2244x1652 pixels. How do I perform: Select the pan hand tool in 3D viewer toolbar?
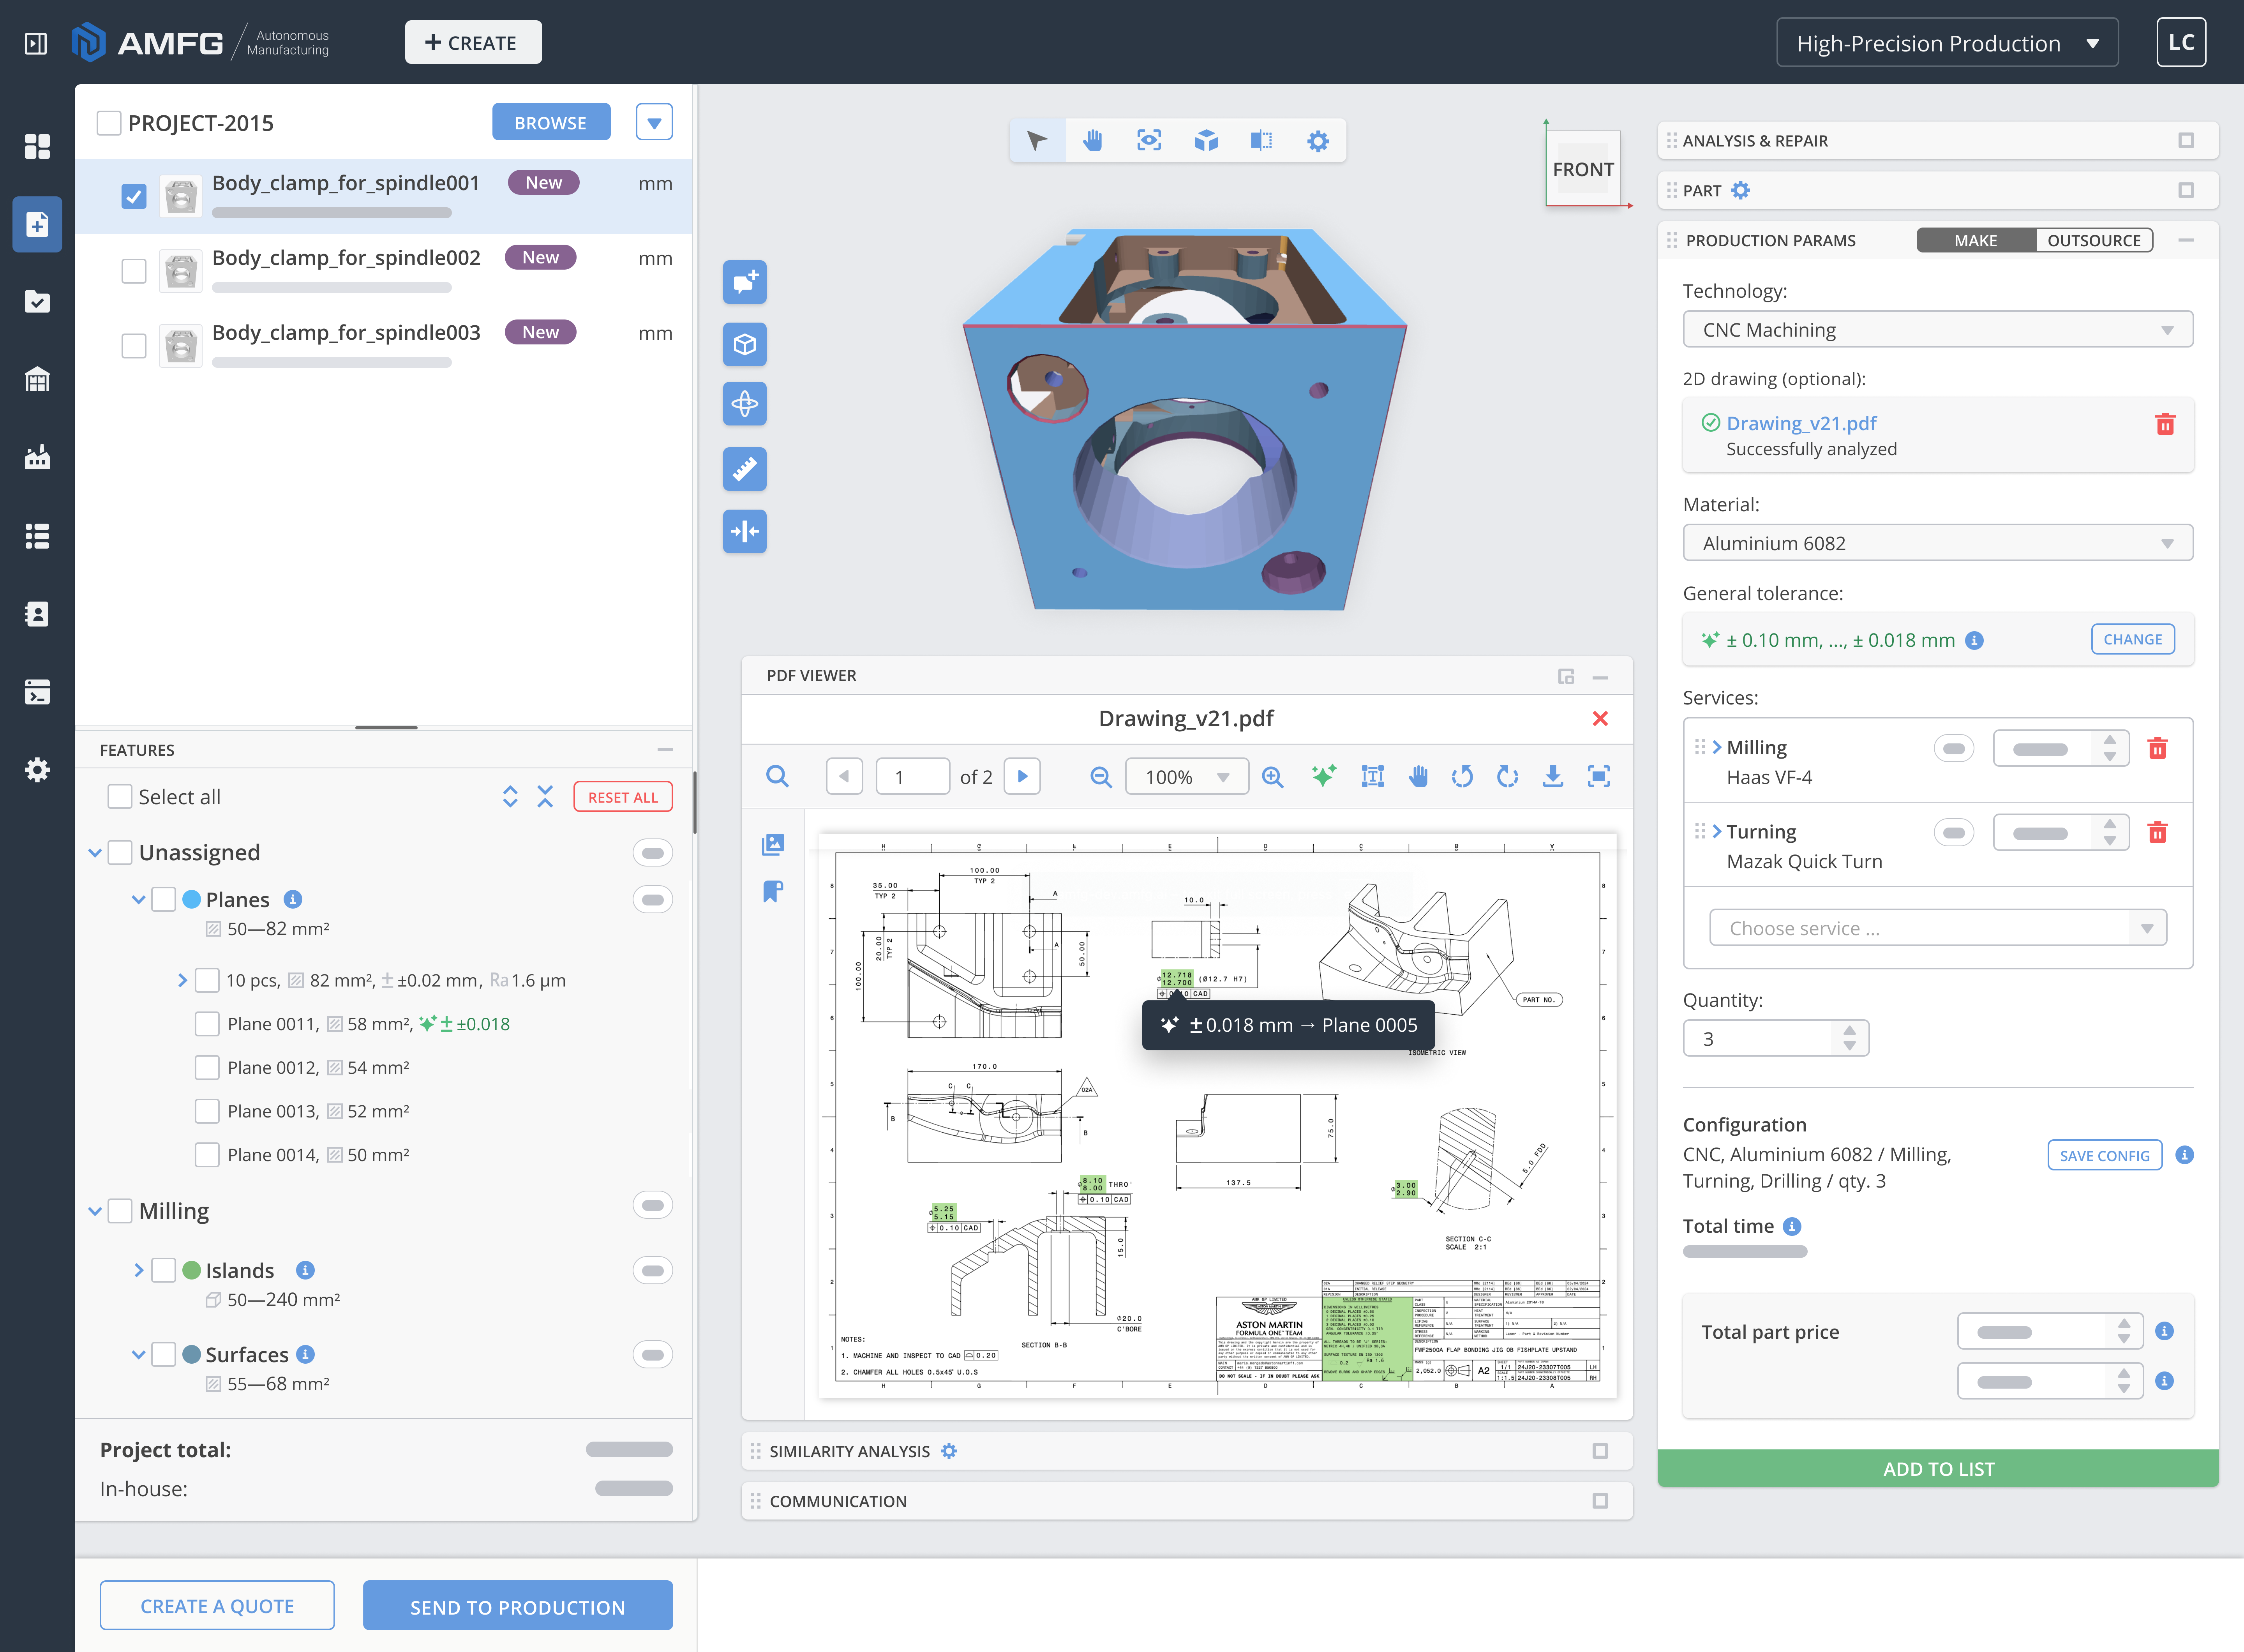pos(1093,141)
